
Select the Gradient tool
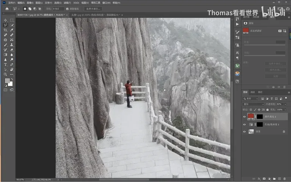click(5, 55)
